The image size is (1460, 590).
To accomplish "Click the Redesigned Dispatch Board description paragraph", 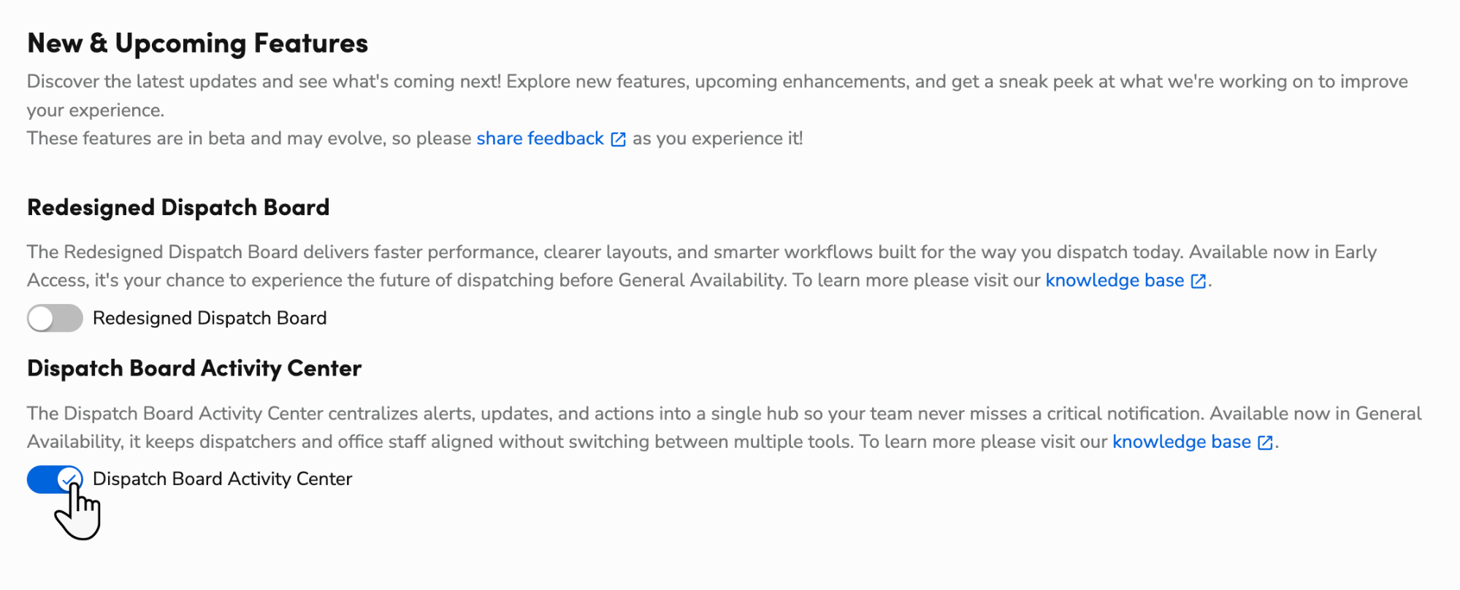I will [702, 266].
